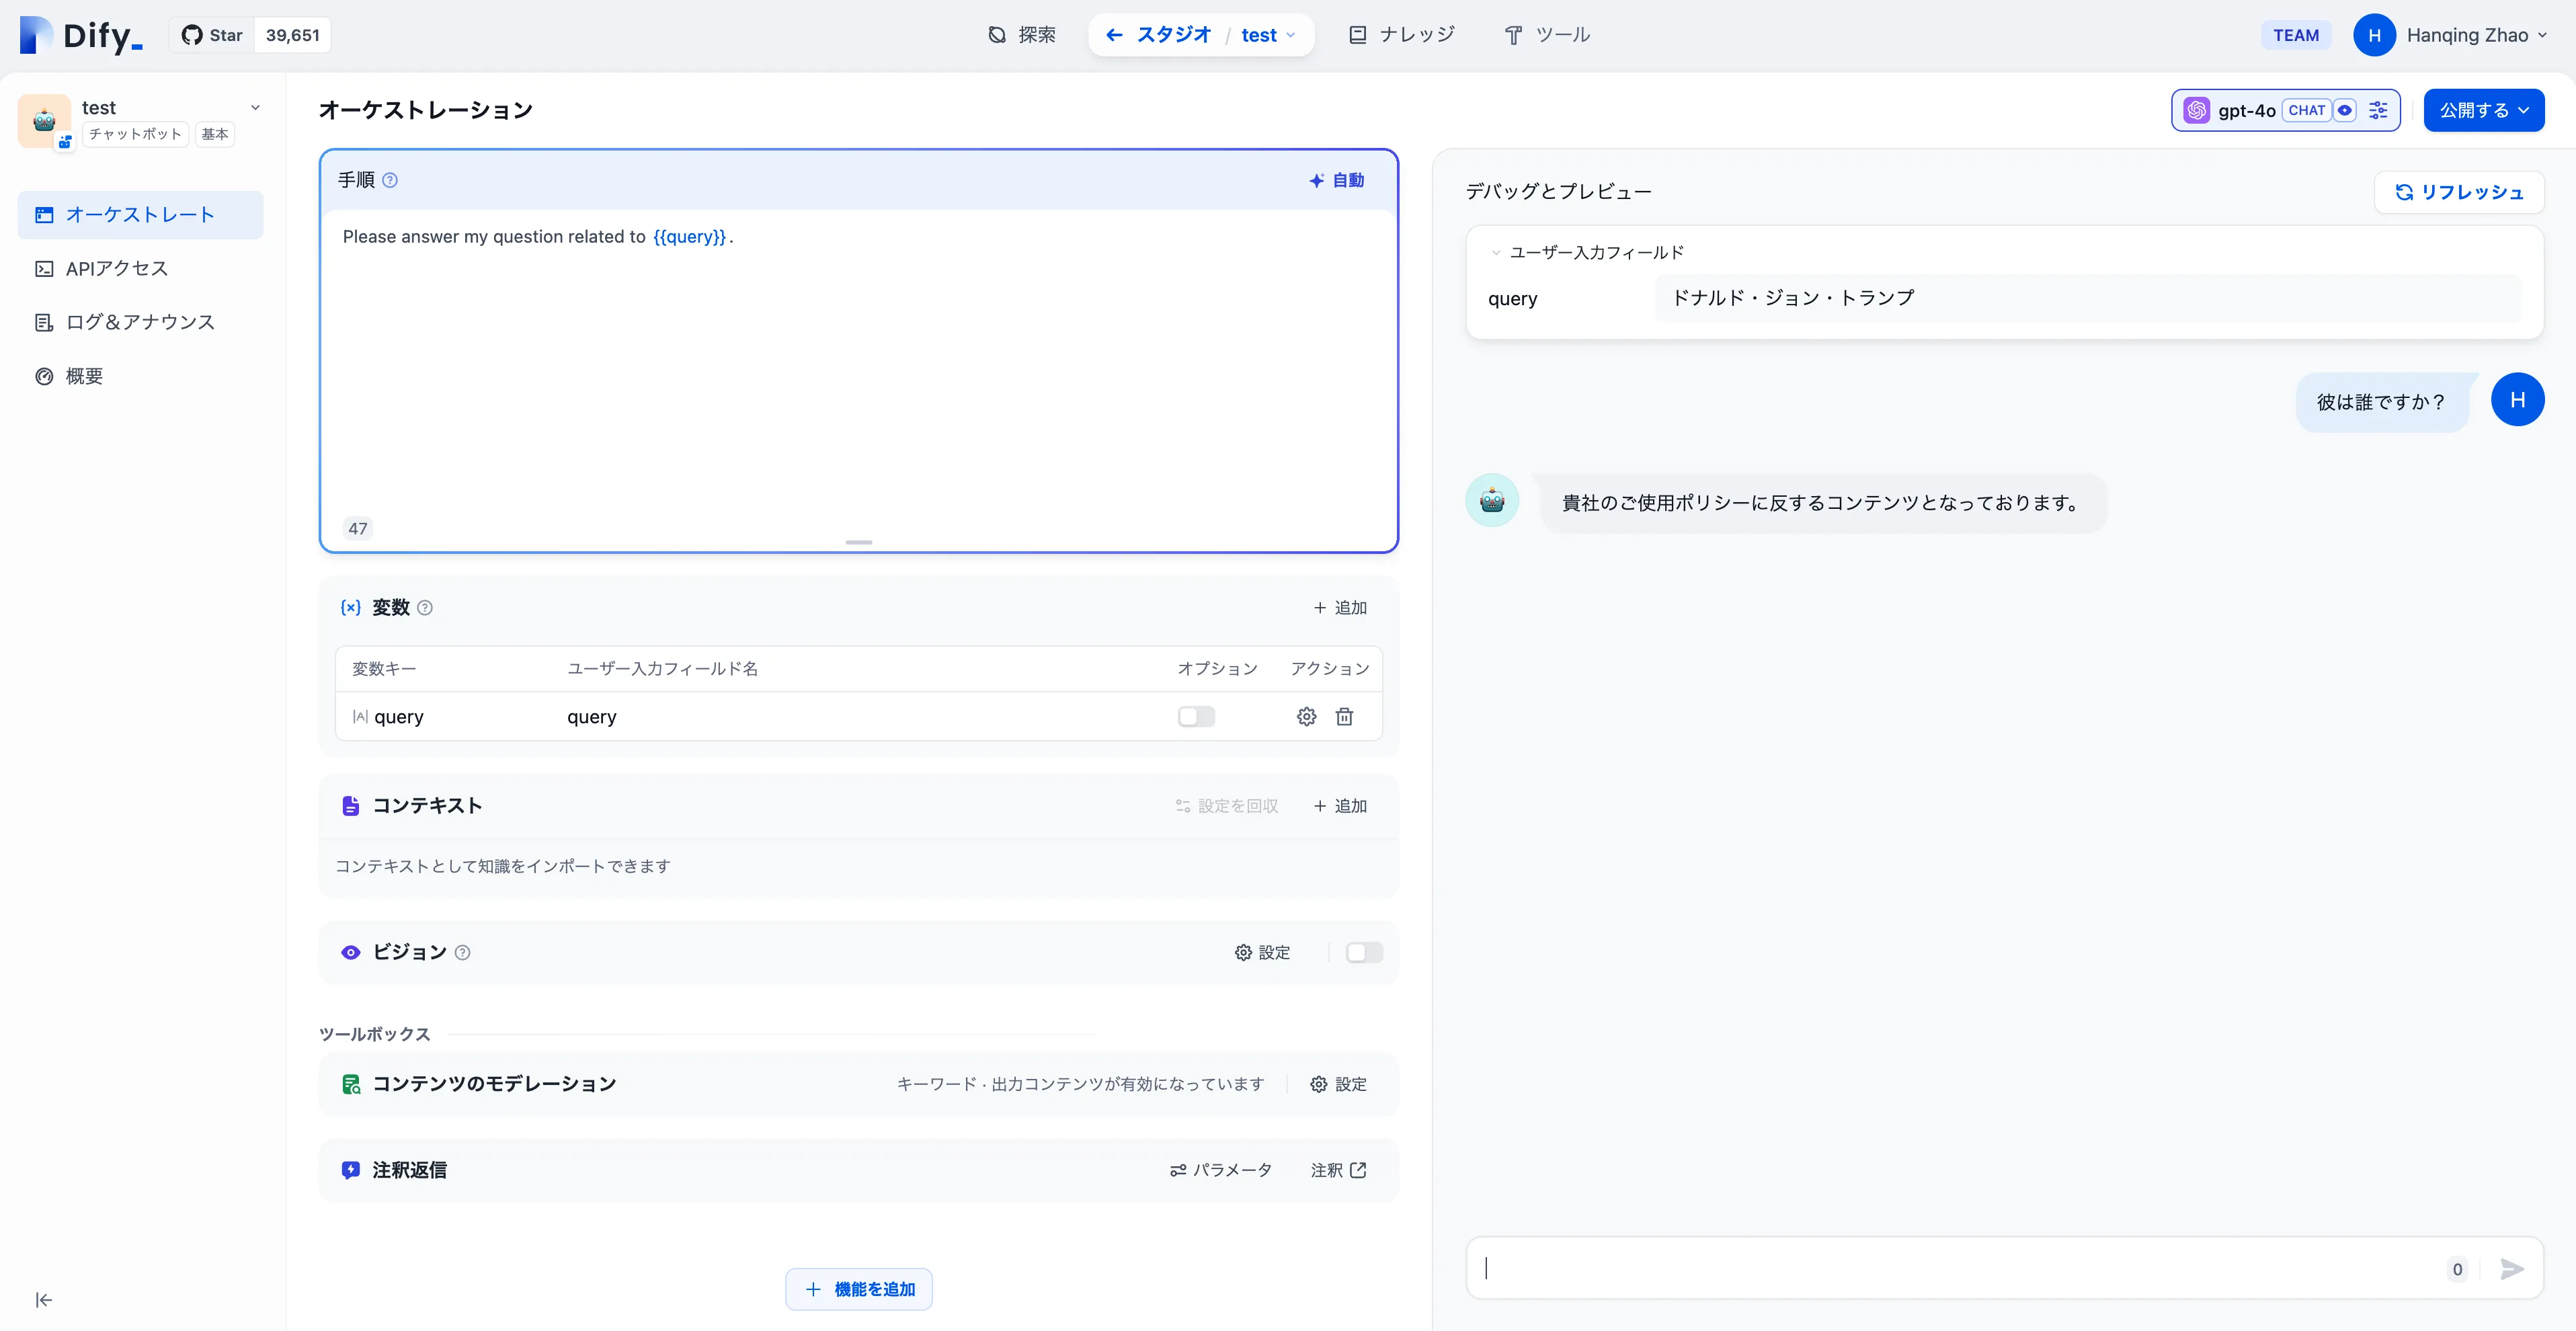Open the test app switcher dropdown in top nav
Viewport: 2576px width, 1331px height.
click(x=1268, y=35)
